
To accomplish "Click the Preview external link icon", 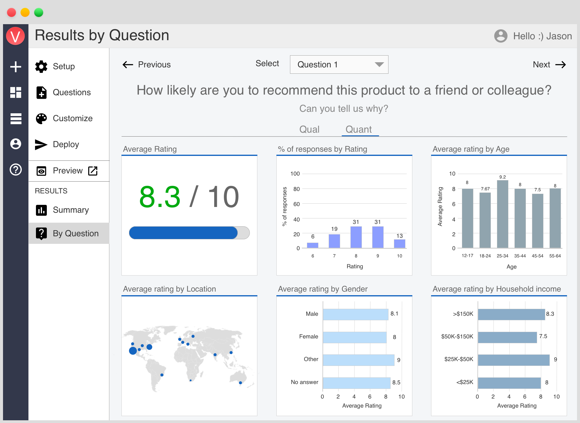I will coord(93,171).
